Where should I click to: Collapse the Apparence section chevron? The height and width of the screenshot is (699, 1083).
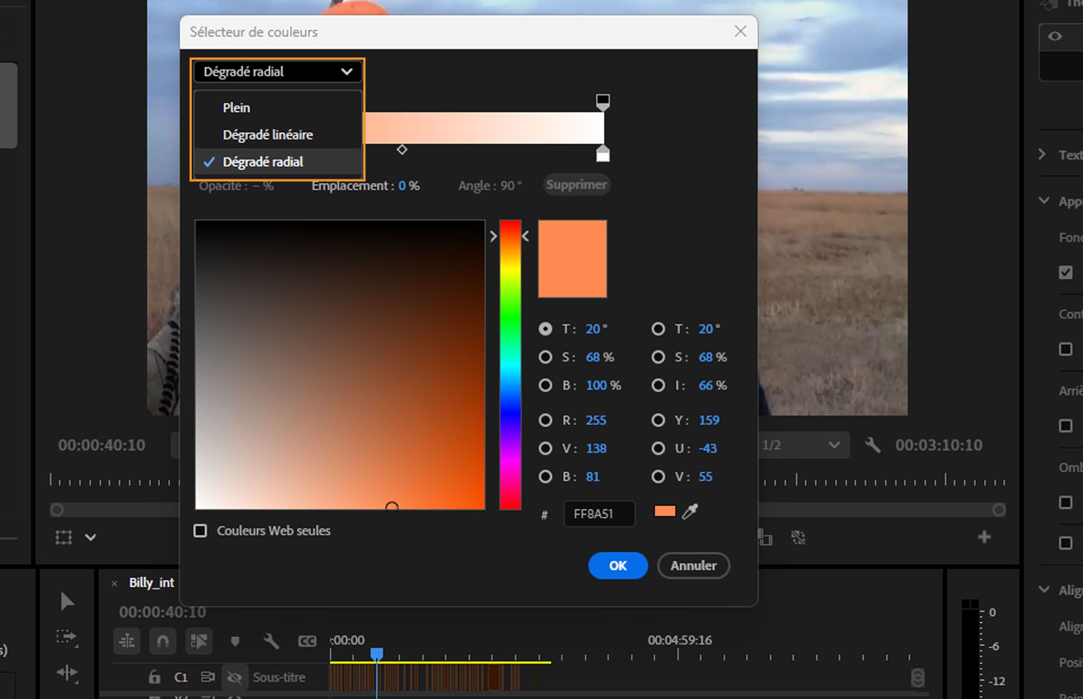(1044, 201)
